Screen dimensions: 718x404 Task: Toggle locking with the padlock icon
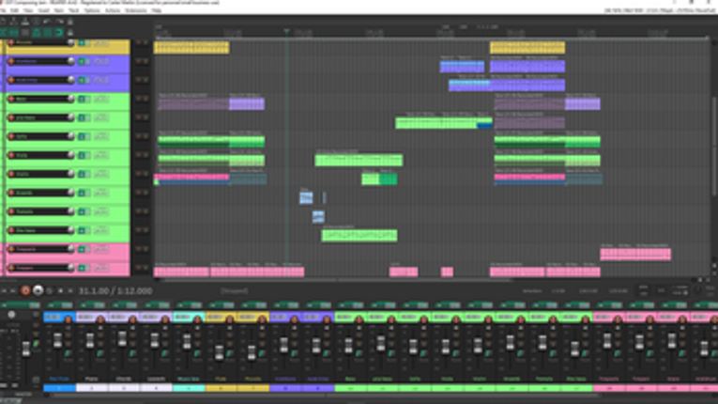(70, 33)
